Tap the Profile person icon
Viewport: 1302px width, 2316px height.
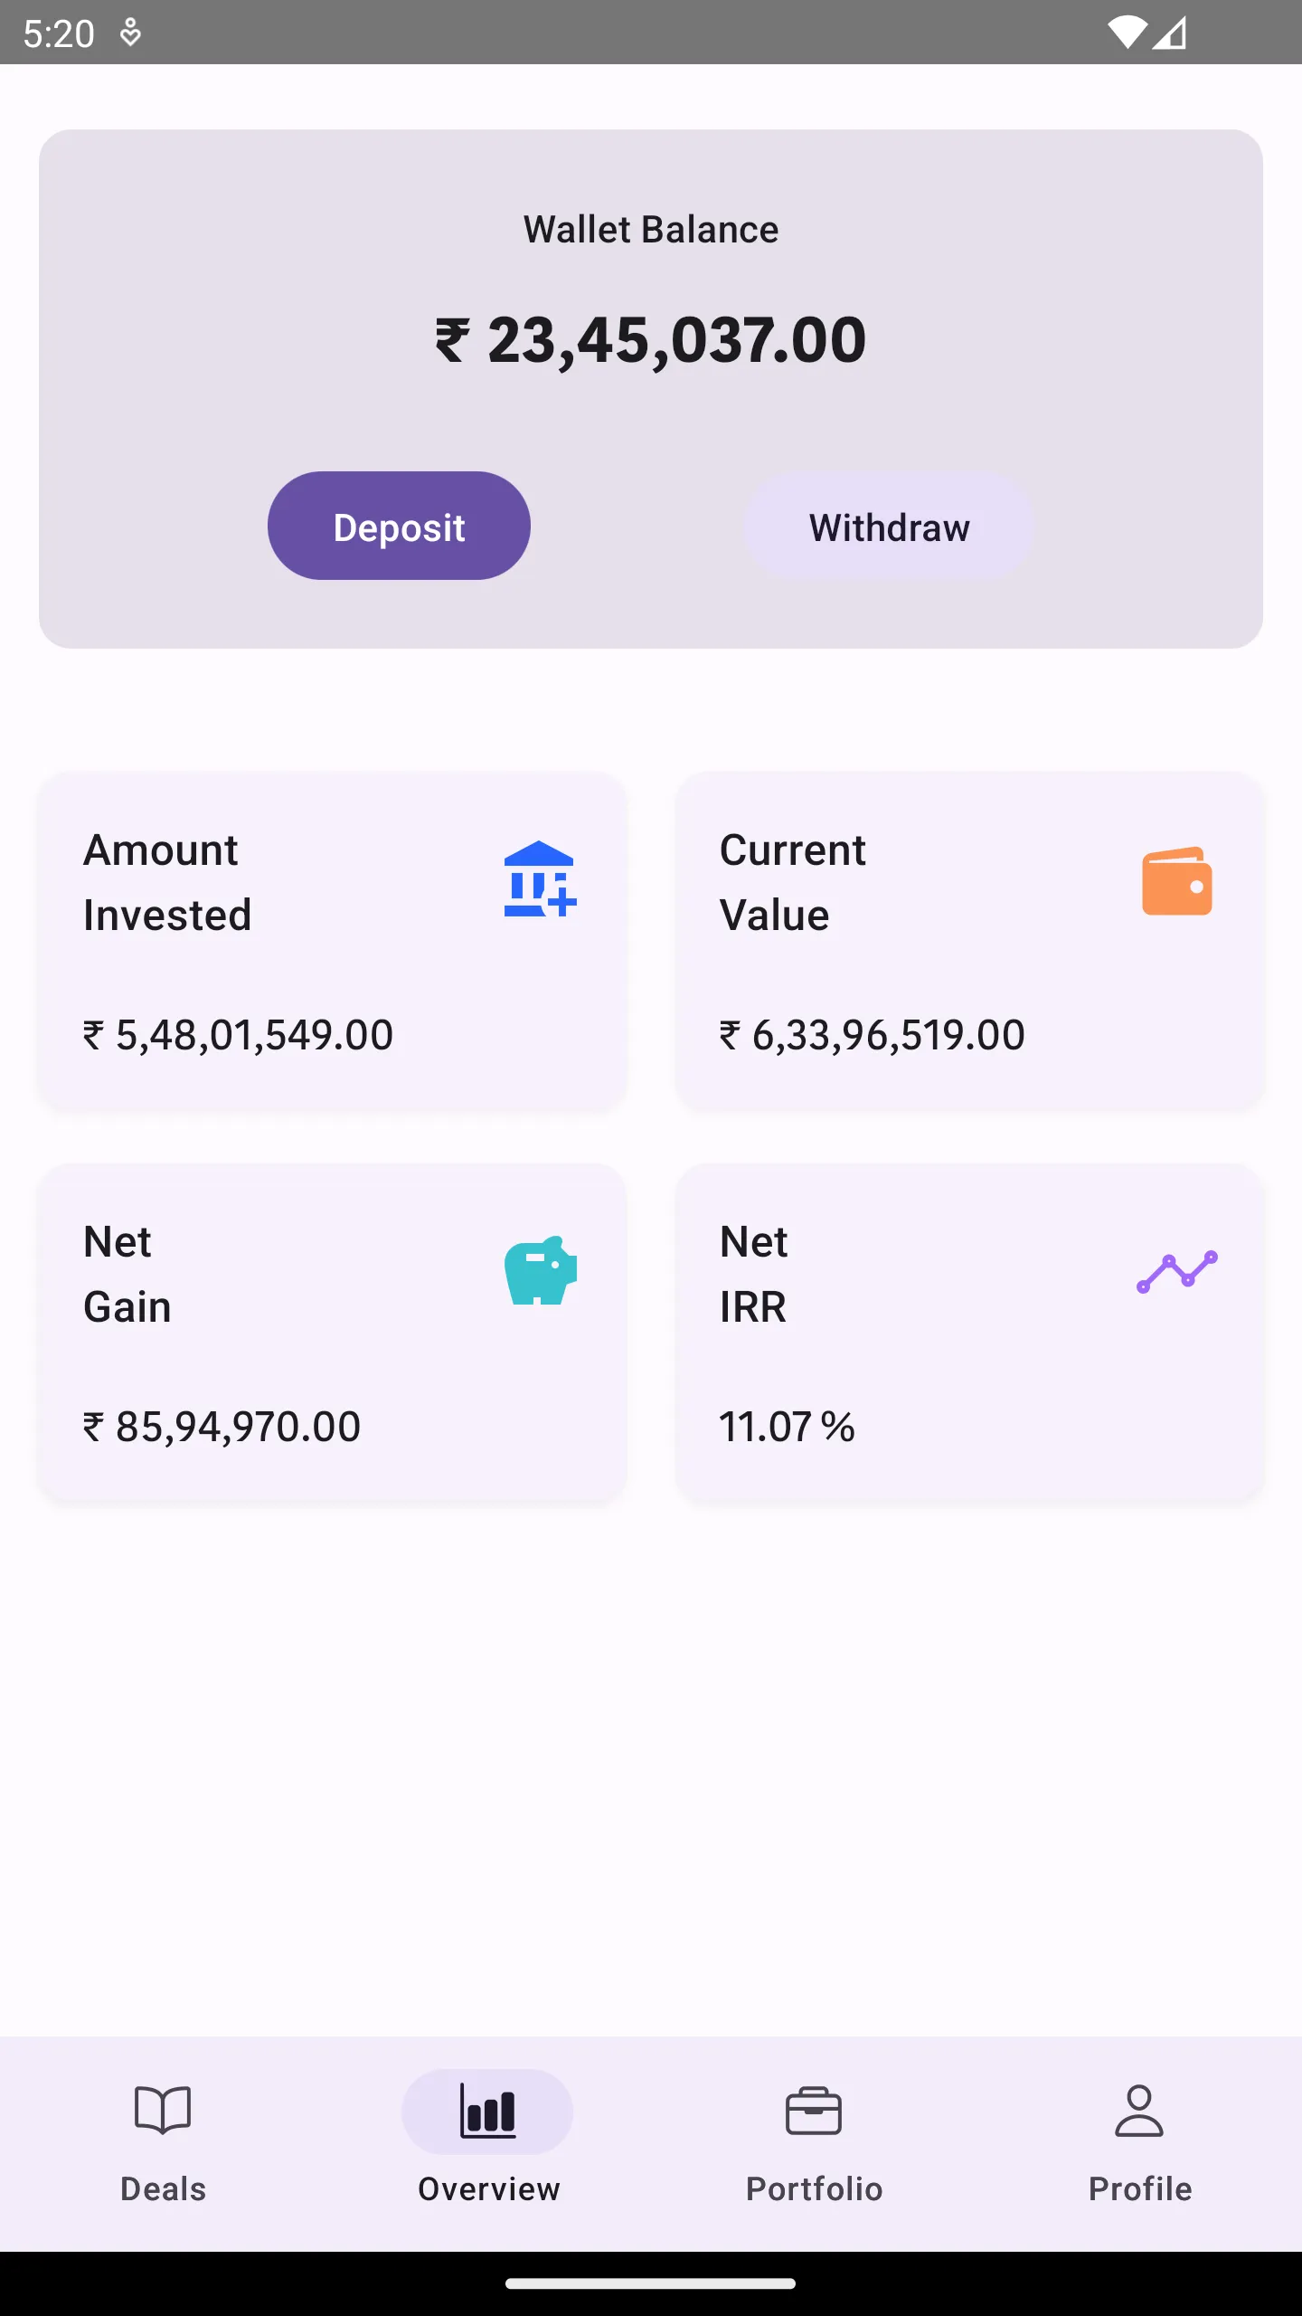click(1139, 2111)
